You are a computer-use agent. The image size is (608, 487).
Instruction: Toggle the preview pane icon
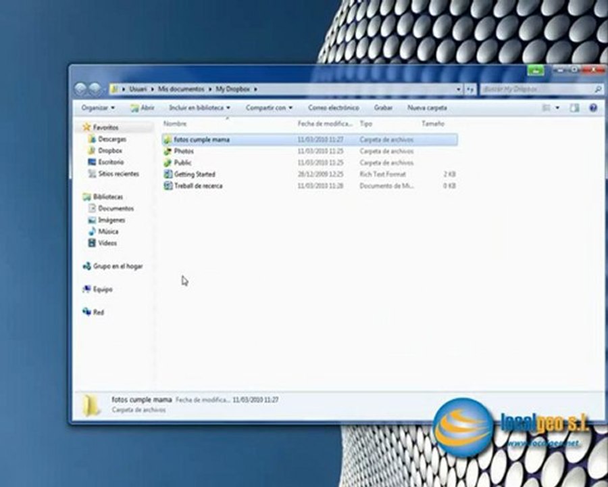574,108
